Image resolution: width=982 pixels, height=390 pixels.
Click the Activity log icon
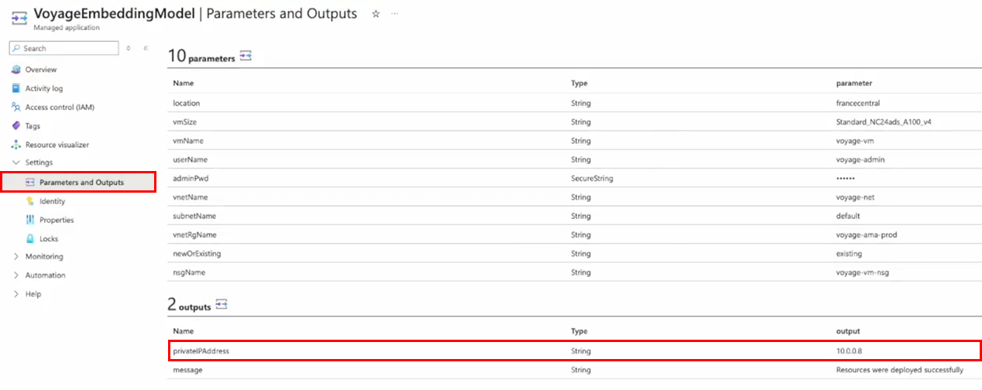(16, 88)
